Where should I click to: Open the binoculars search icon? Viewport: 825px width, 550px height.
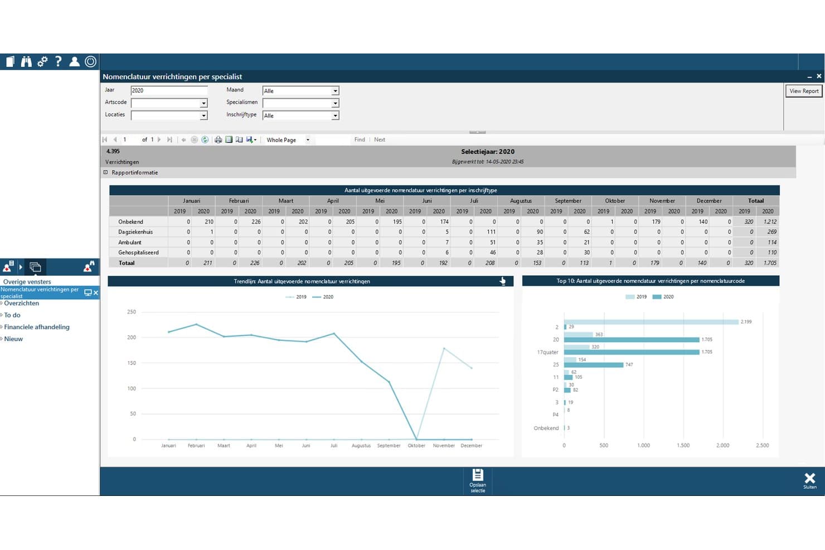(26, 61)
